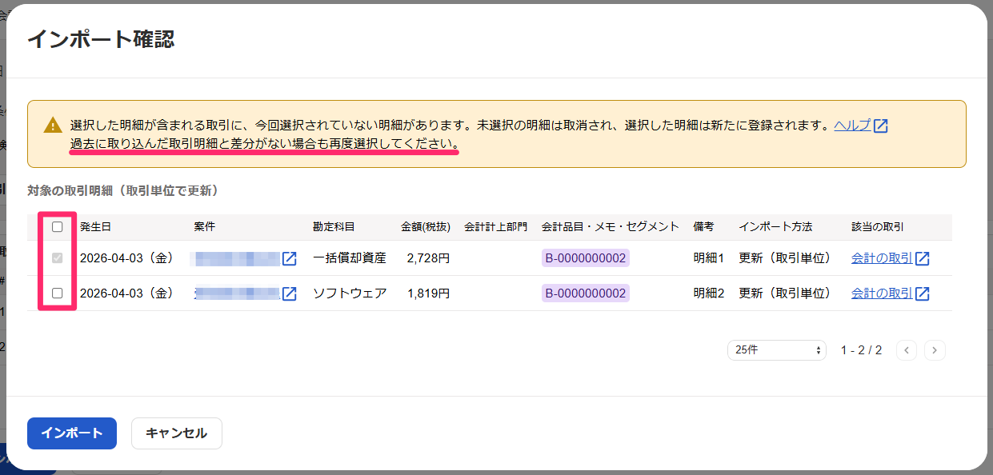Click the blurred 案件 link in 明細1 row
The image size is (993, 475).
236,258
